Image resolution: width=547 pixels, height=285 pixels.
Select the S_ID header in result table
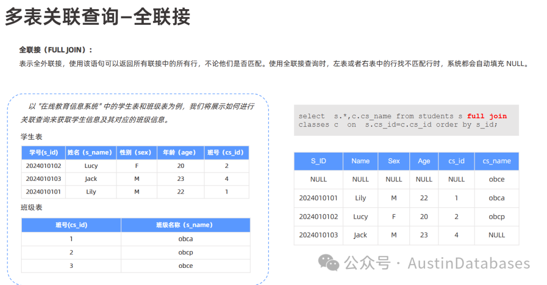pyautogui.click(x=318, y=161)
